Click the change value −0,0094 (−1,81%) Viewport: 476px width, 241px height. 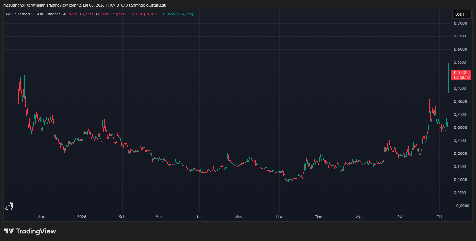coord(144,14)
